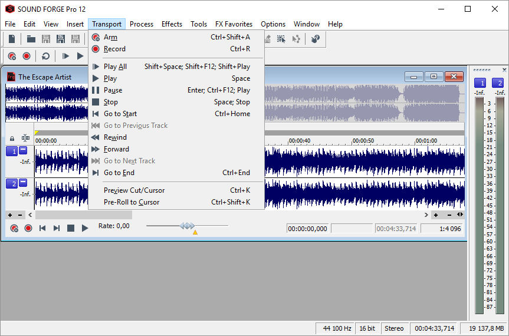The height and width of the screenshot is (336, 509).
Task: Open a file with the folder icon
Action: coord(31,39)
